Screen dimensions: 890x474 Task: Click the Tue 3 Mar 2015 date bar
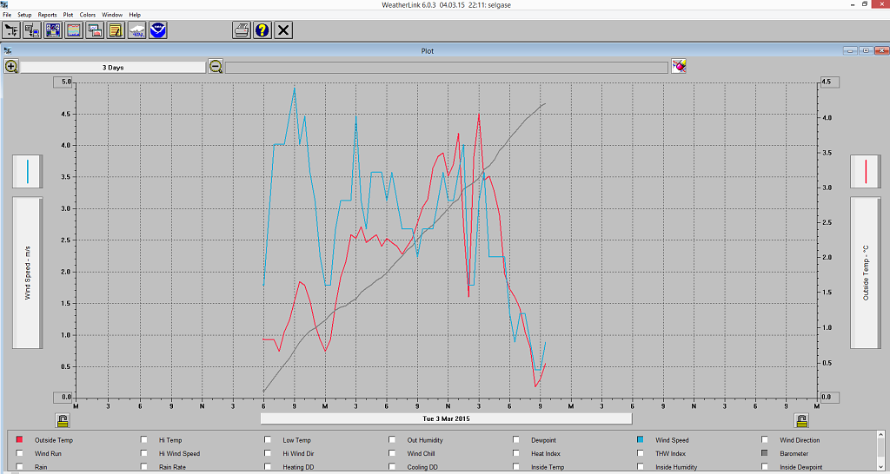click(446, 418)
